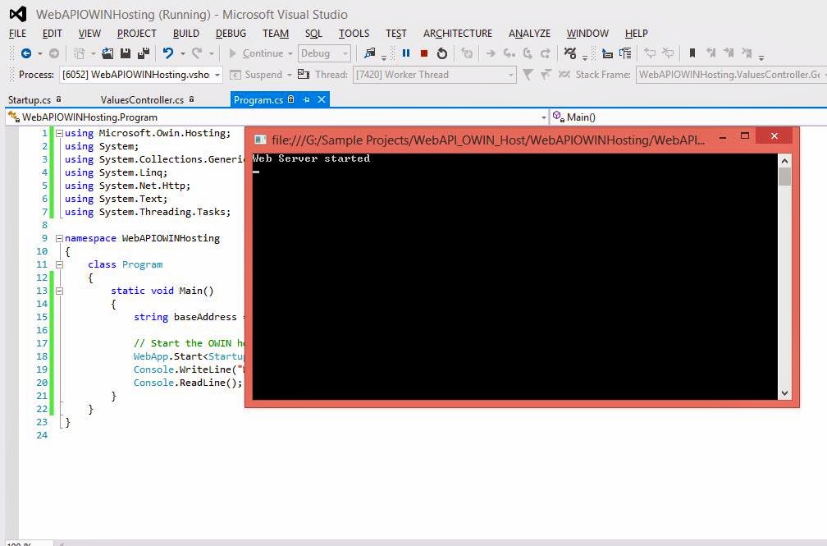Open the Process dropdown list
Screen dimensions: 827x546
tap(217, 75)
